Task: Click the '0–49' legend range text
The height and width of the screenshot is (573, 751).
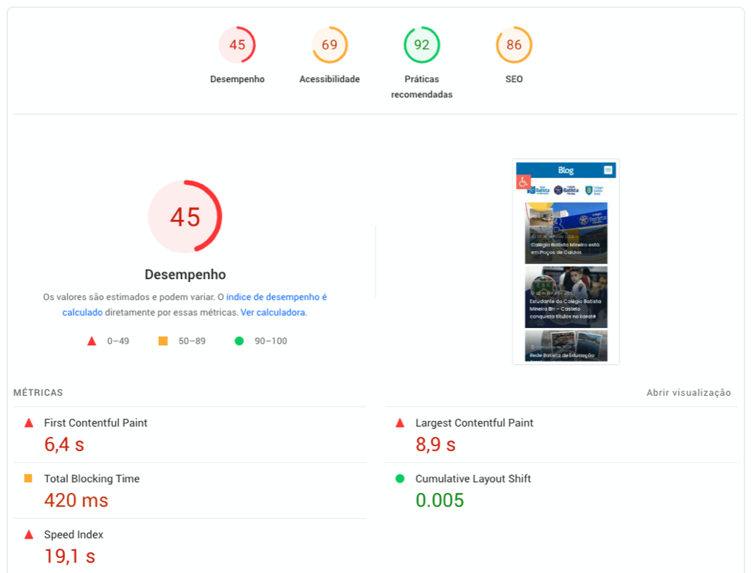Action: [x=118, y=341]
